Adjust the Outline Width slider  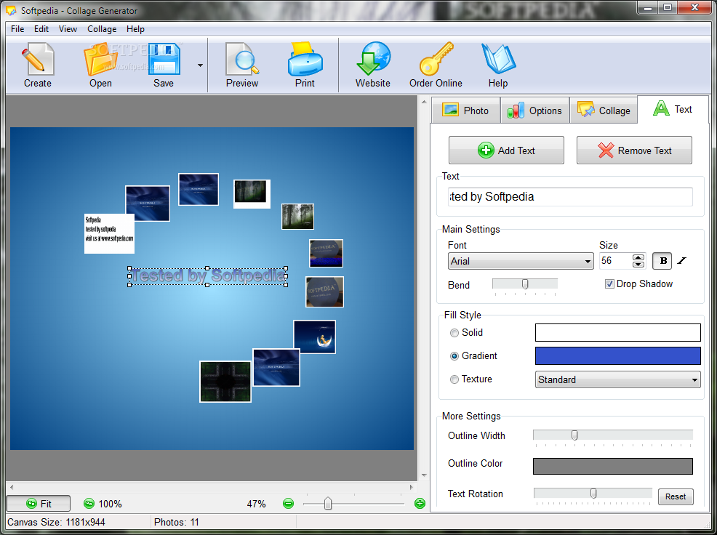574,435
